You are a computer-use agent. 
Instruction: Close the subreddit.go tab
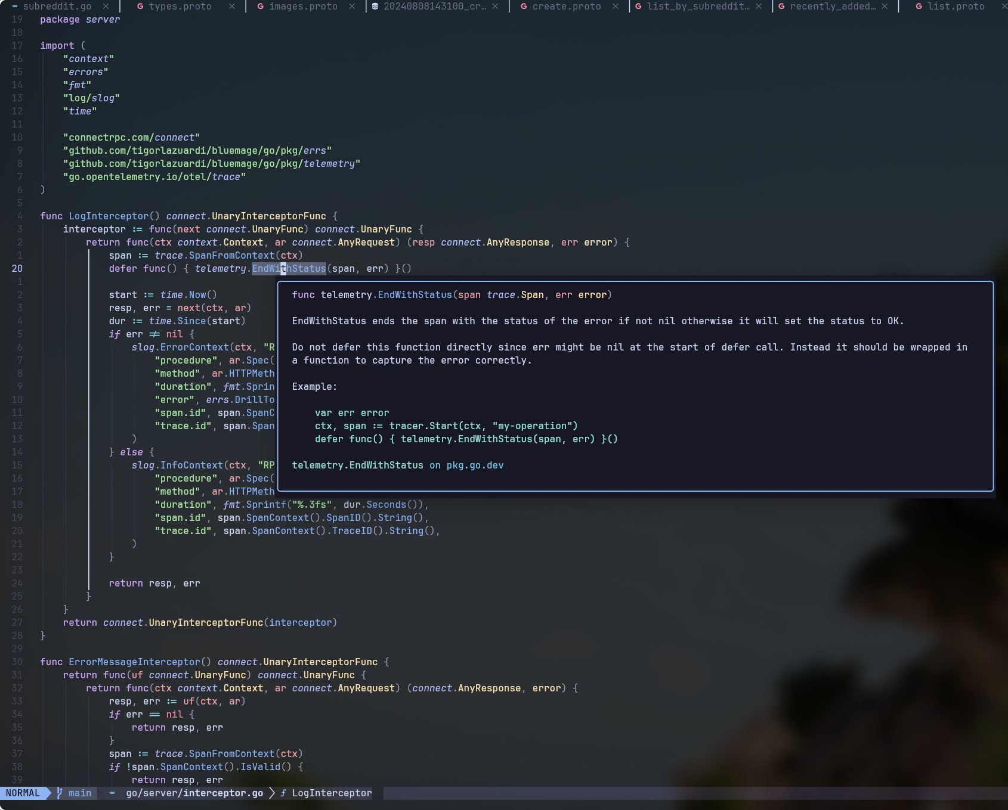[x=106, y=6]
